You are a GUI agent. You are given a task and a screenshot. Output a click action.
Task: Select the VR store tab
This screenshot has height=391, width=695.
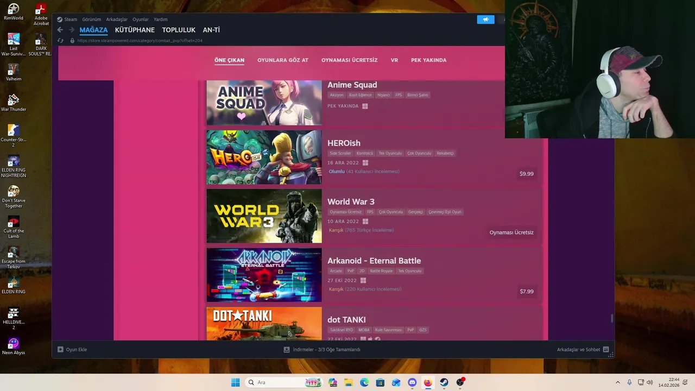(394, 60)
